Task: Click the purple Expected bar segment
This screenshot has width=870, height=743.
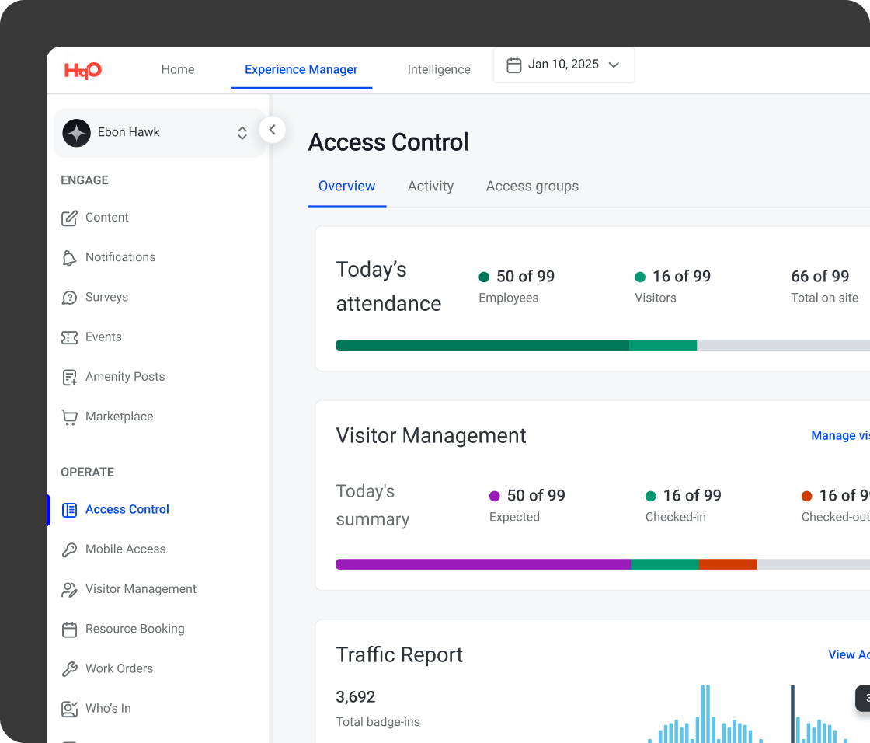Action: (x=483, y=565)
